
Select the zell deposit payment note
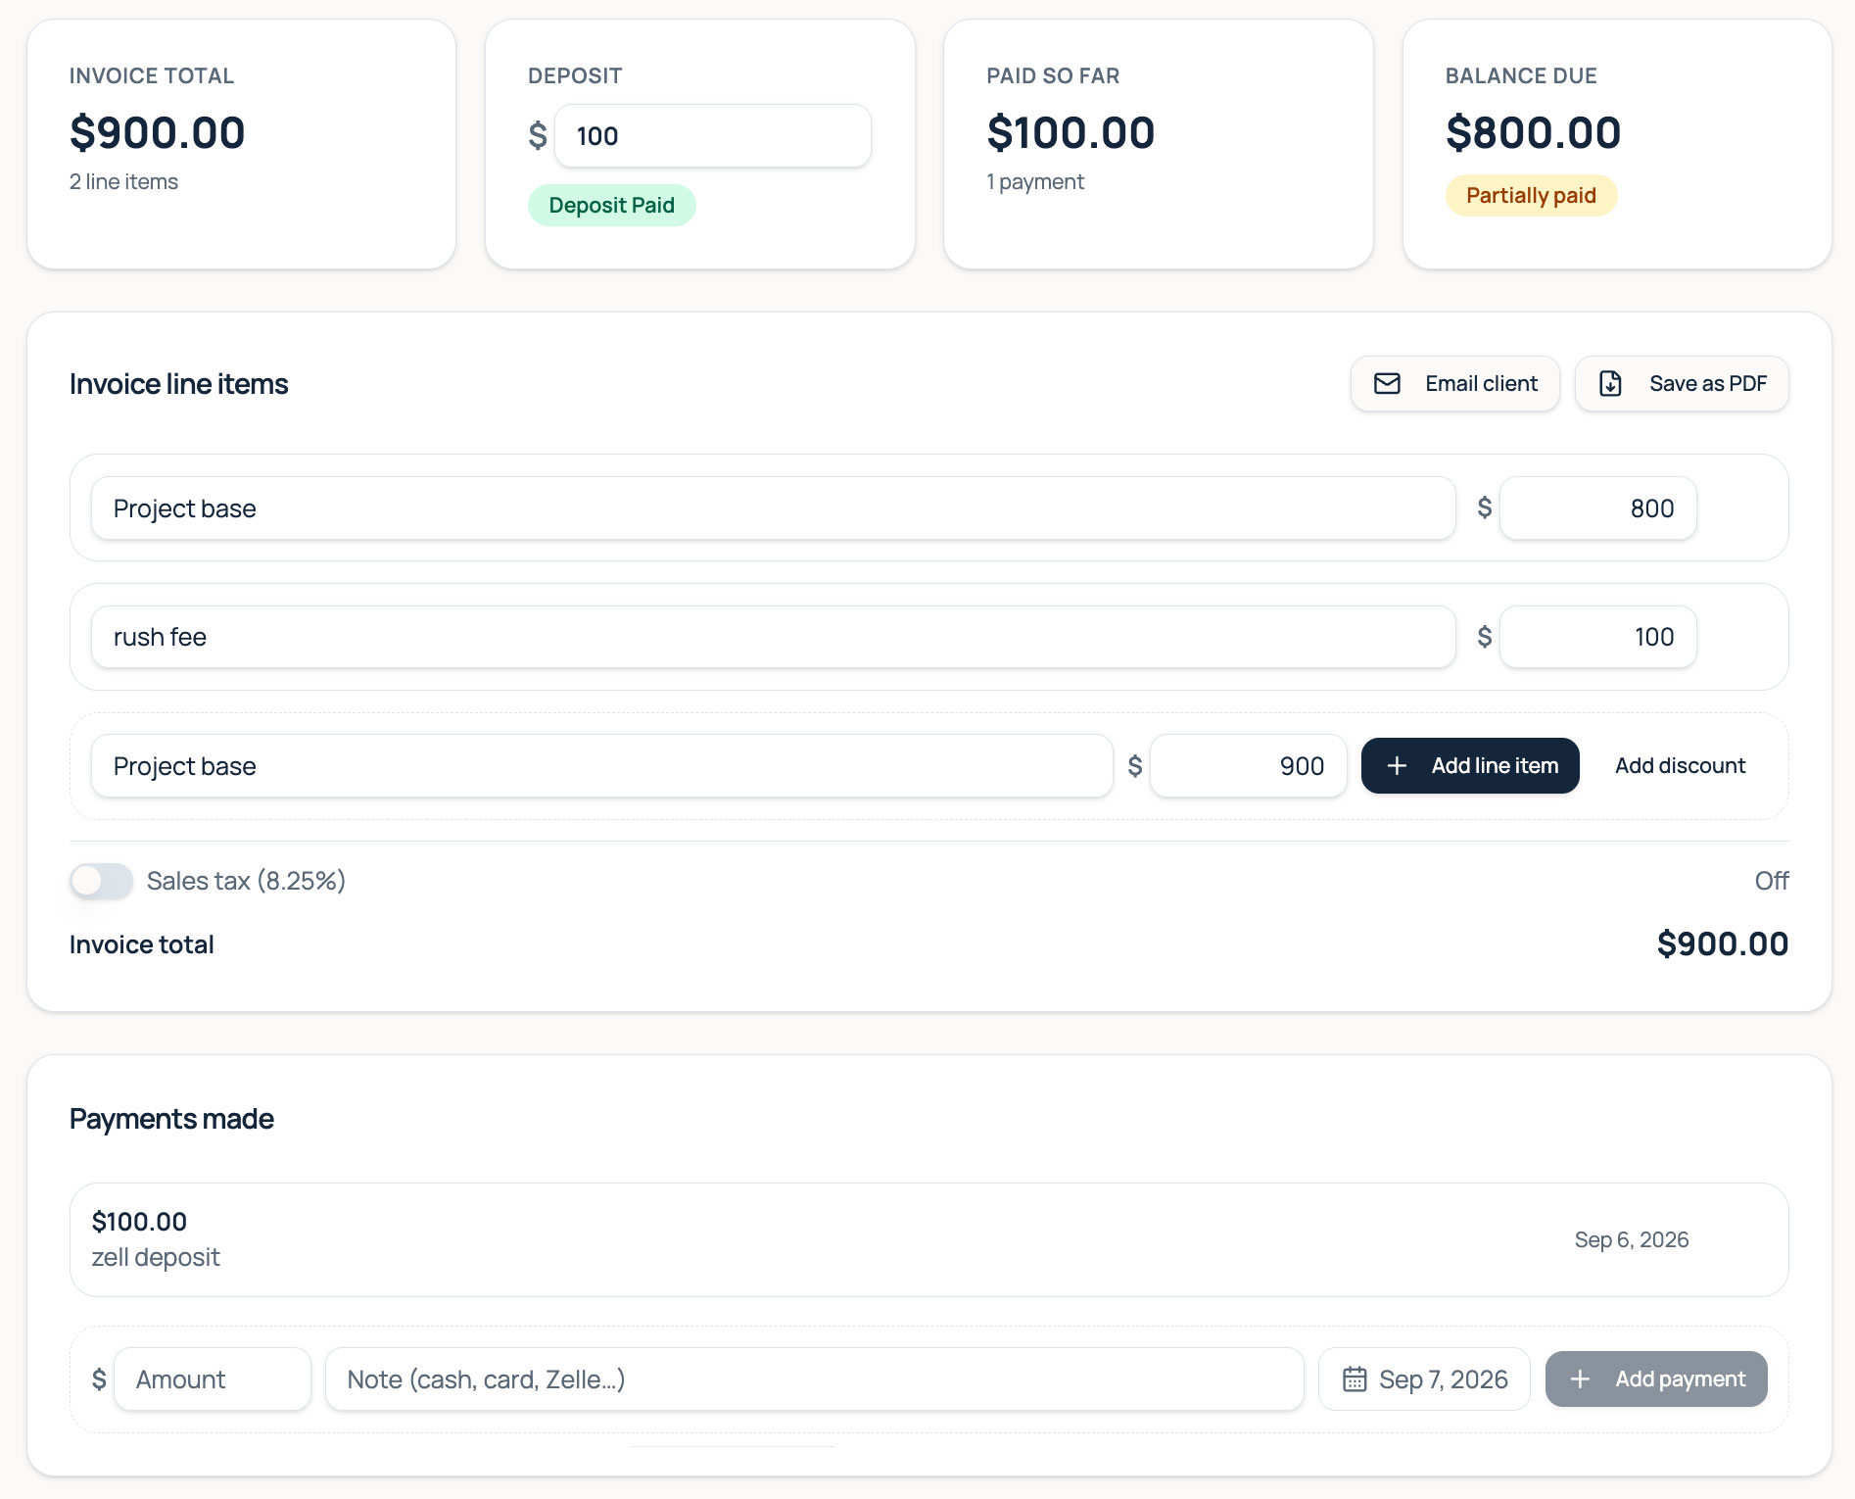click(156, 1257)
